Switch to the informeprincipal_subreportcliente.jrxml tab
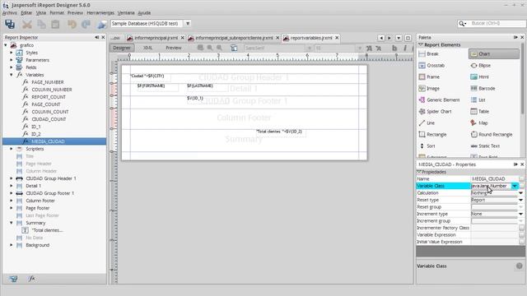The image size is (527, 296). tap(234, 38)
